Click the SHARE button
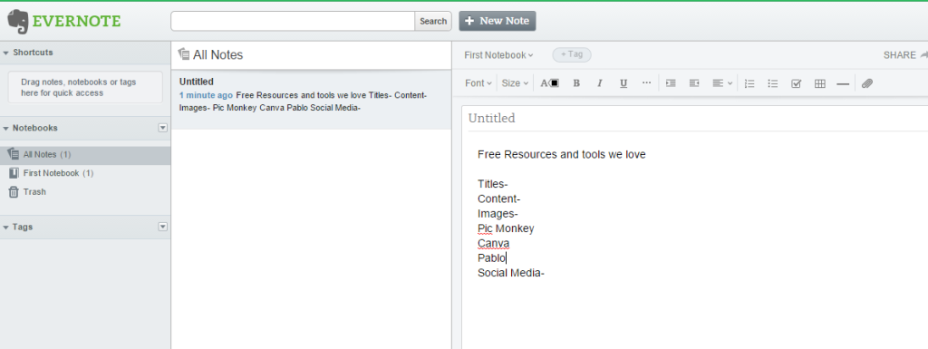928x349 pixels. (904, 55)
